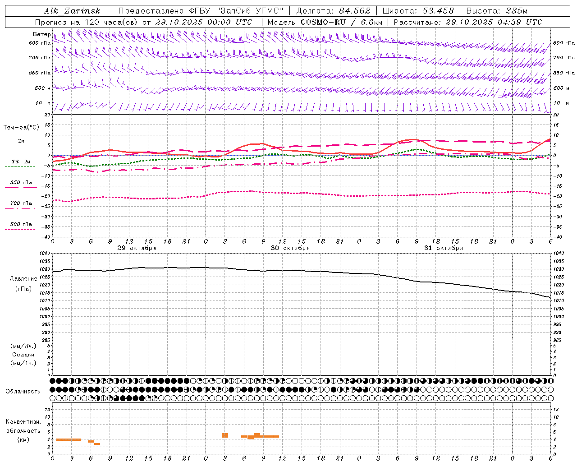Click the Aik_Zarinsk station title

[72, 11]
